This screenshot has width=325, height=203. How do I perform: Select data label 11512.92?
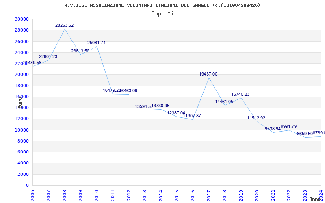coord(256,118)
